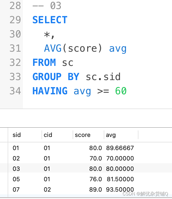This screenshot has width=172, height=199.
Task: Place cursor on SELECT keyword
Action: tap(50, 20)
